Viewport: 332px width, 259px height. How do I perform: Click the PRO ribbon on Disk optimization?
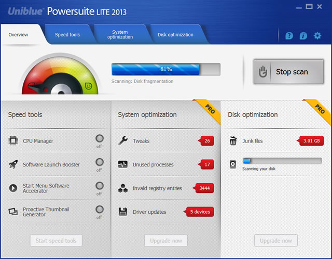point(320,110)
